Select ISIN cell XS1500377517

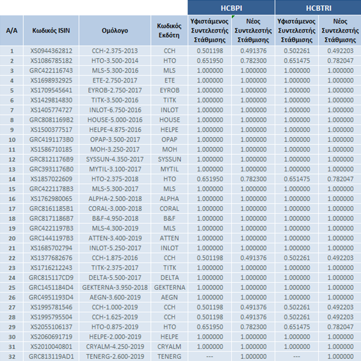[x=51, y=130]
